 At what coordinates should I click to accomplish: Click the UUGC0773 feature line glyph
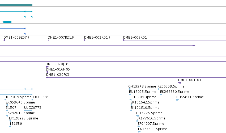pyautogui.click(x=28, y=110)
